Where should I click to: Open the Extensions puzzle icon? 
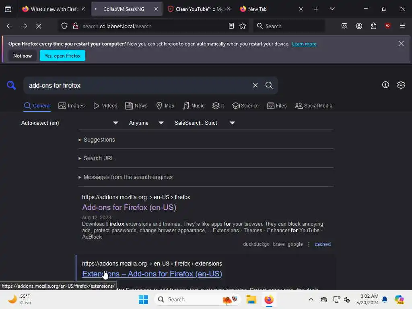click(373, 26)
